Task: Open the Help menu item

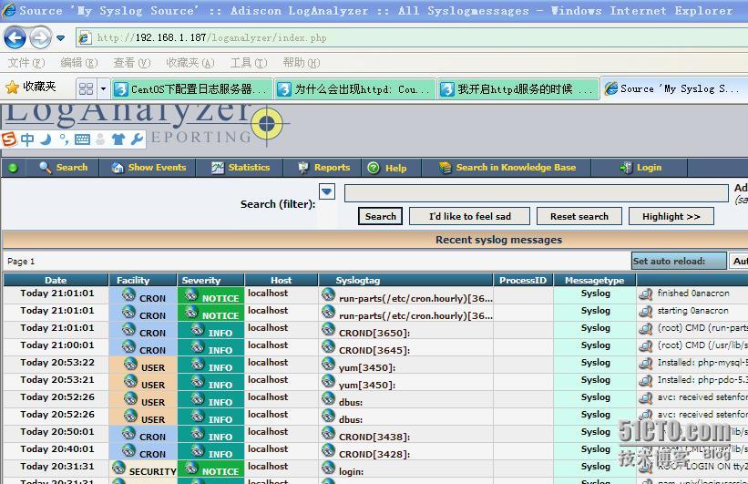Action: coord(387,168)
